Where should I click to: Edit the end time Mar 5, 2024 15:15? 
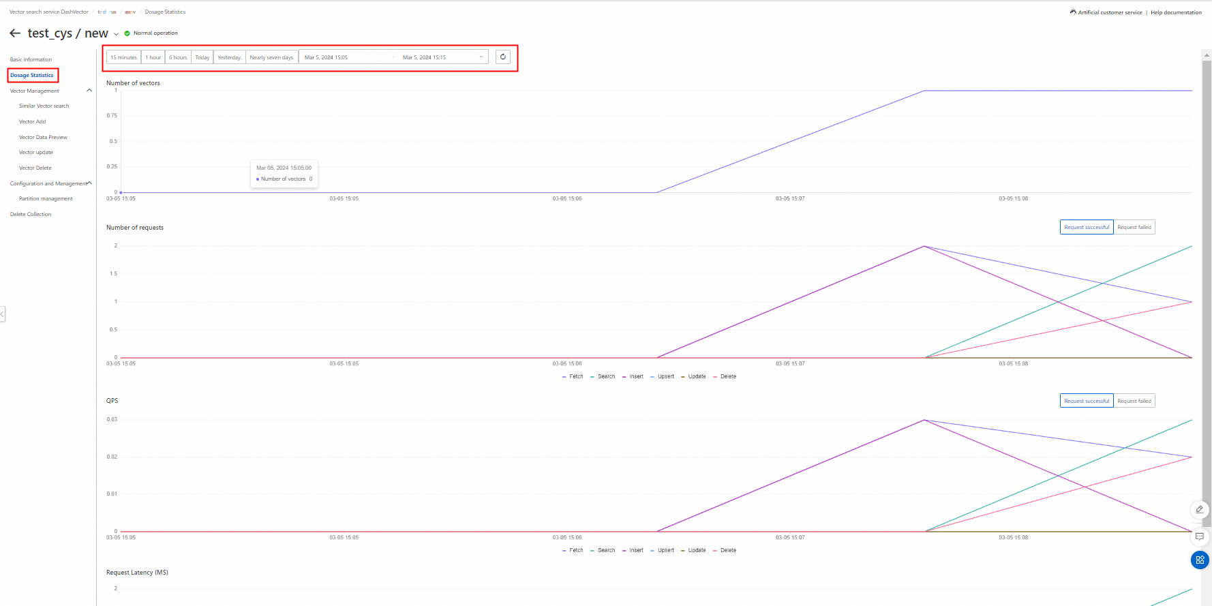click(x=424, y=57)
